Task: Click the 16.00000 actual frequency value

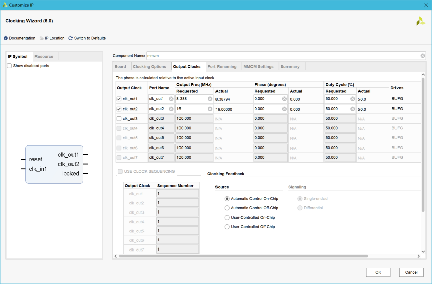Action: click(x=224, y=109)
